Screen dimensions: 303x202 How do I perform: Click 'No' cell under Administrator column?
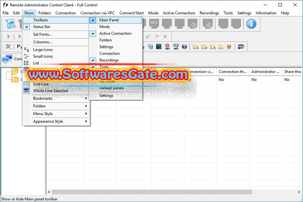click(254, 80)
